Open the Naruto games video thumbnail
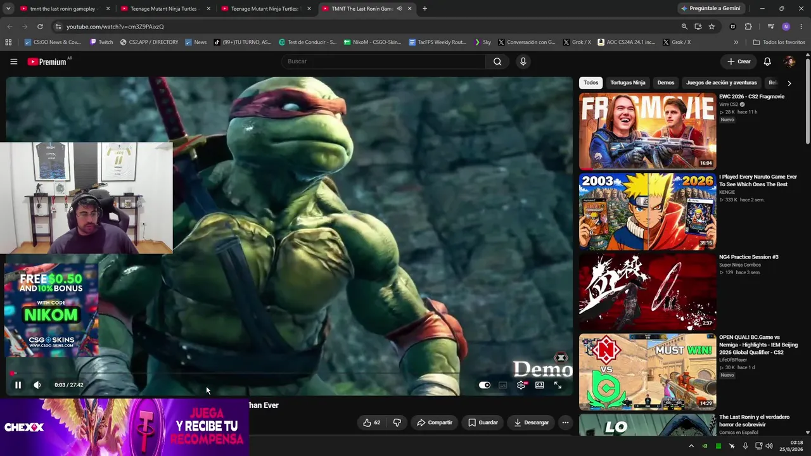Image resolution: width=811 pixels, height=456 pixels. (648, 212)
